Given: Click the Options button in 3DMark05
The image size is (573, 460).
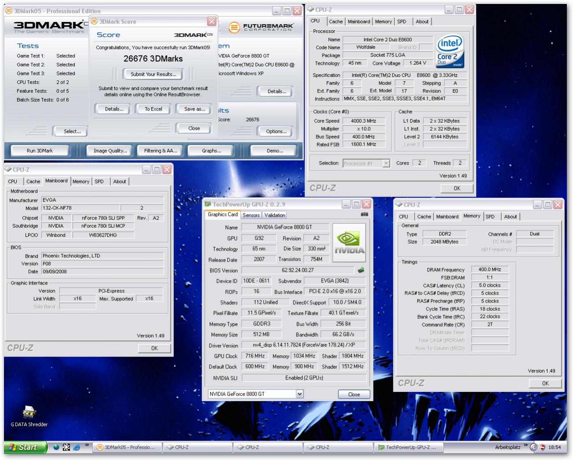Looking at the screenshot, I should [276, 131].
